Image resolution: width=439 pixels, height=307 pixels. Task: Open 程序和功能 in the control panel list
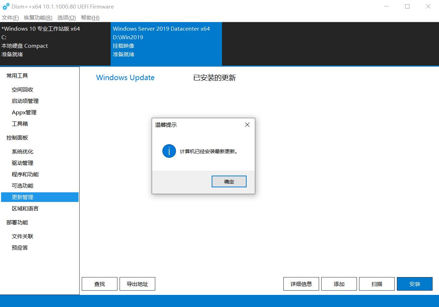click(x=25, y=174)
